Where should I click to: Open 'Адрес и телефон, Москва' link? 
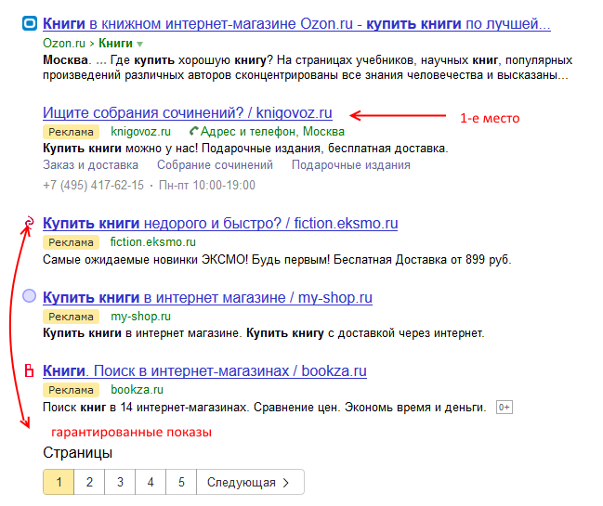[272, 132]
